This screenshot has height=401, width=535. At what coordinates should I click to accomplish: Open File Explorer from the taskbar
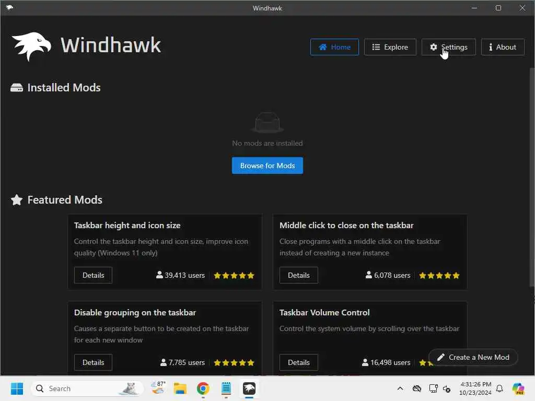click(180, 388)
